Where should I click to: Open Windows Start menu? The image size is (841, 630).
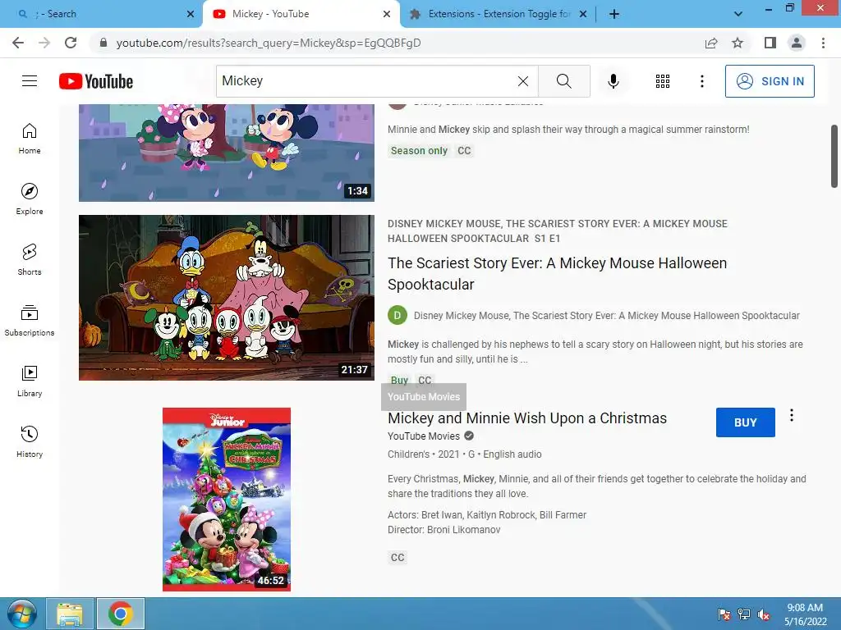tap(21, 614)
